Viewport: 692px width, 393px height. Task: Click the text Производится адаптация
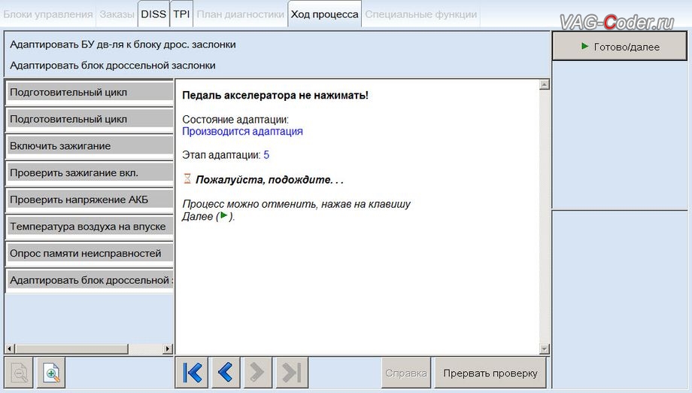242,131
